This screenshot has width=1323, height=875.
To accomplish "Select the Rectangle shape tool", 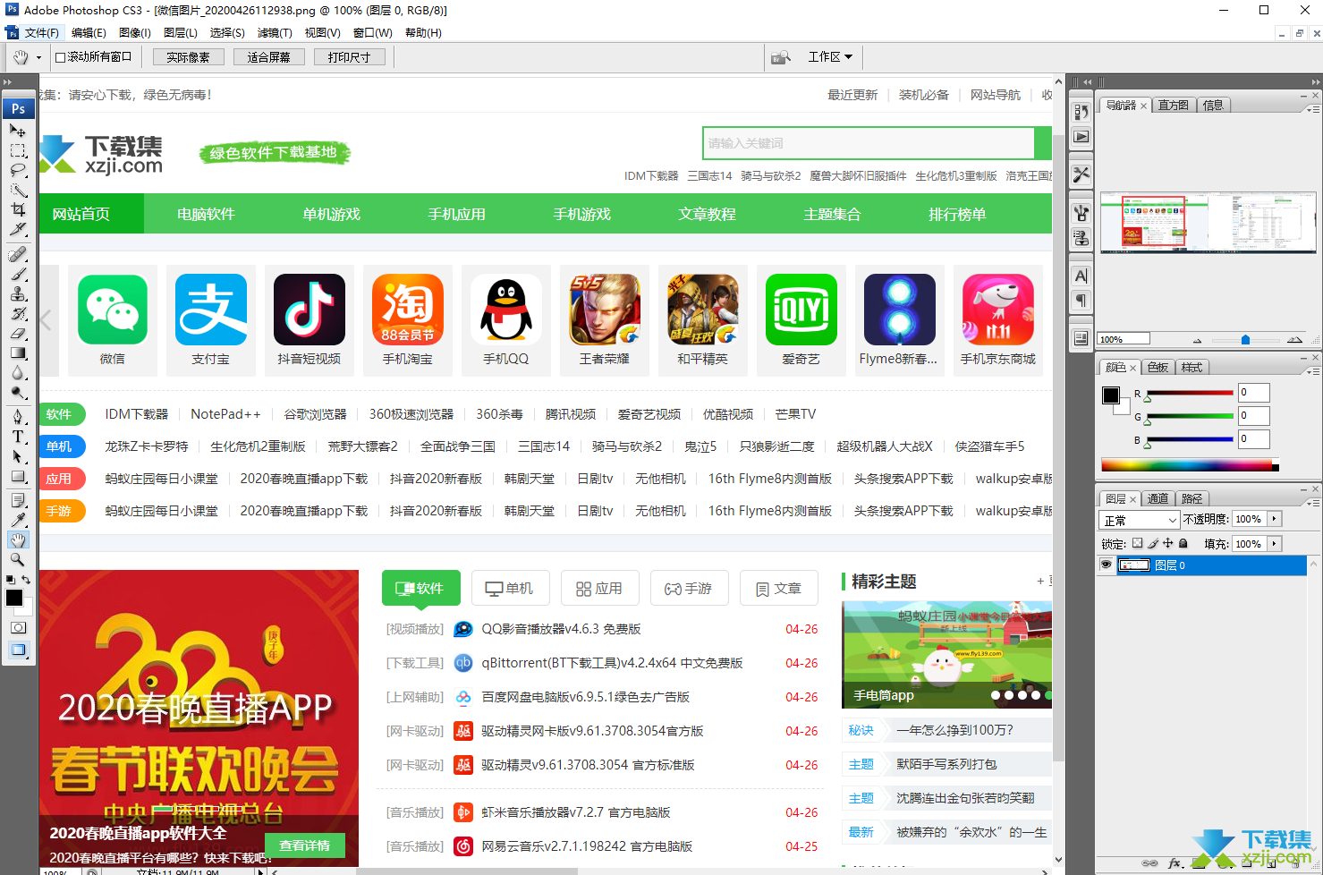I will click(18, 476).
